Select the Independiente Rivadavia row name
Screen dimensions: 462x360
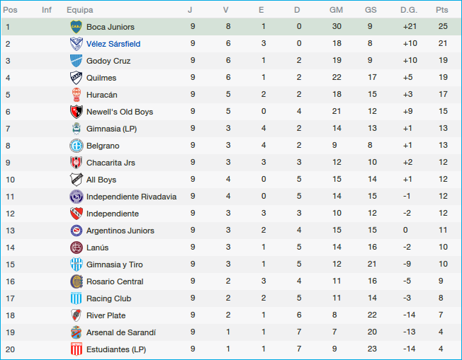coord(131,197)
